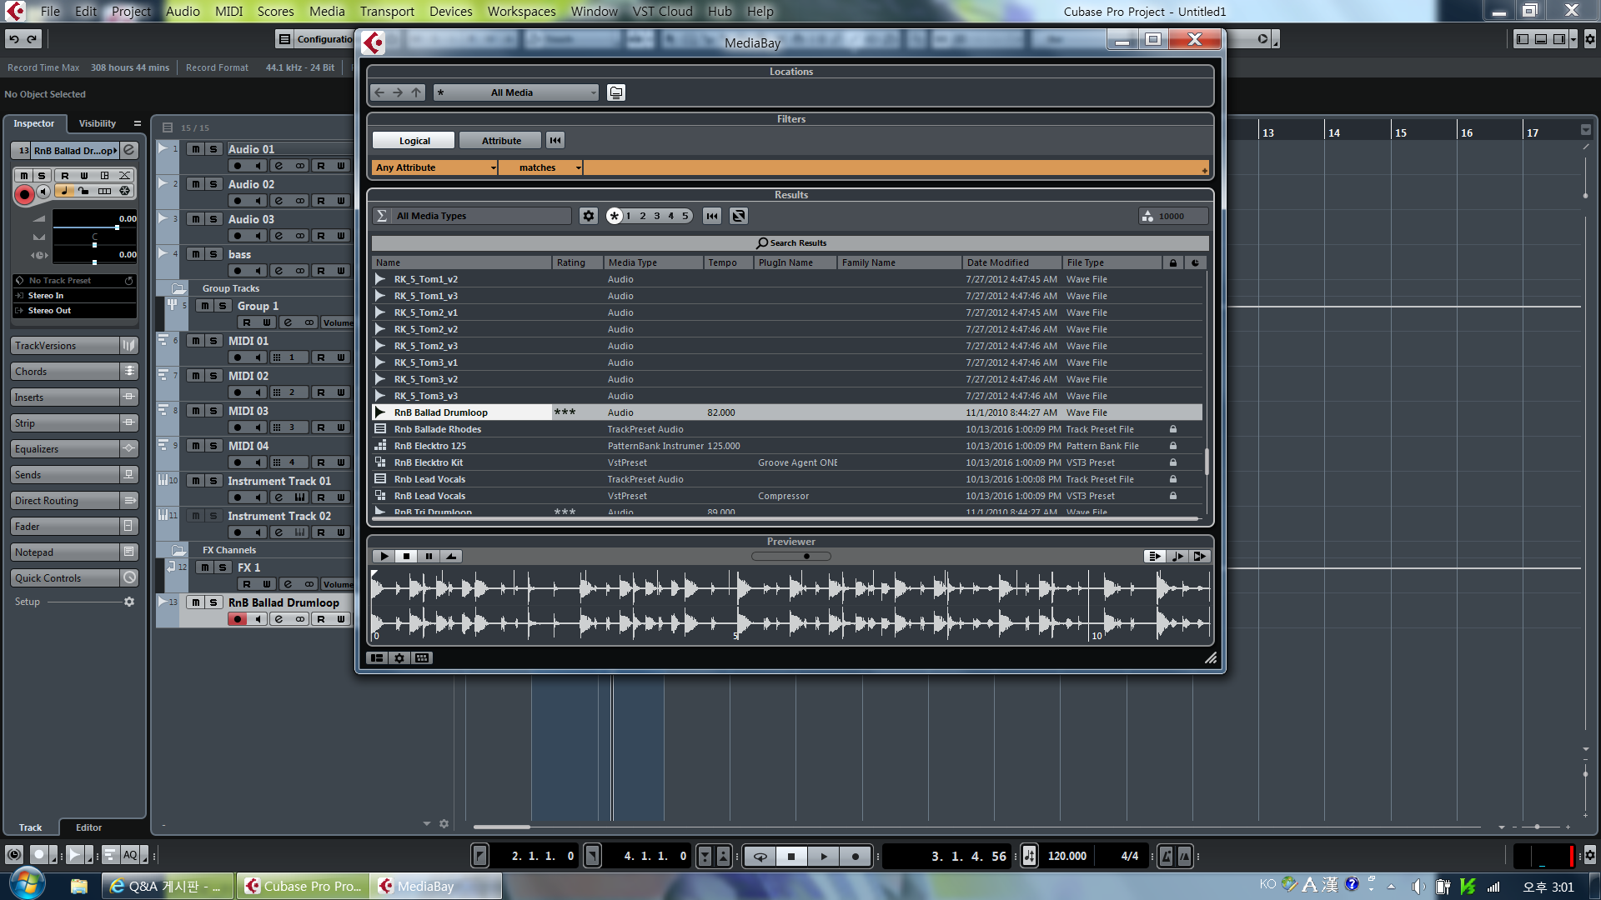Select RnB Elecktro Kit preset row
This screenshot has width=1601, height=900.
[787, 462]
